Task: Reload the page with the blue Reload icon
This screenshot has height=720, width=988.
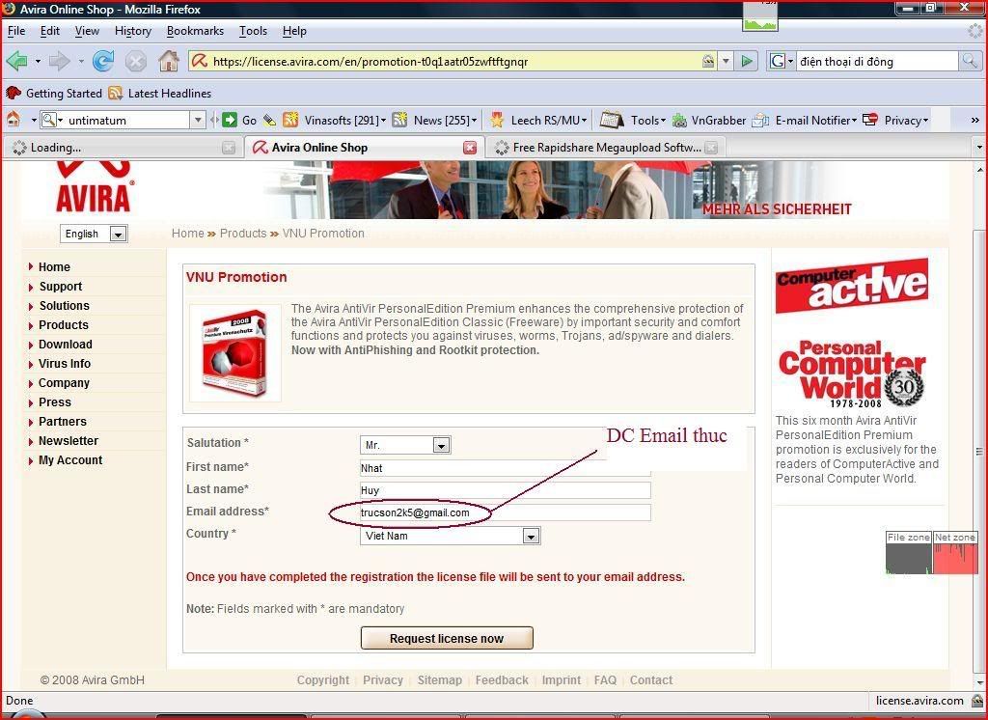Action: point(103,61)
